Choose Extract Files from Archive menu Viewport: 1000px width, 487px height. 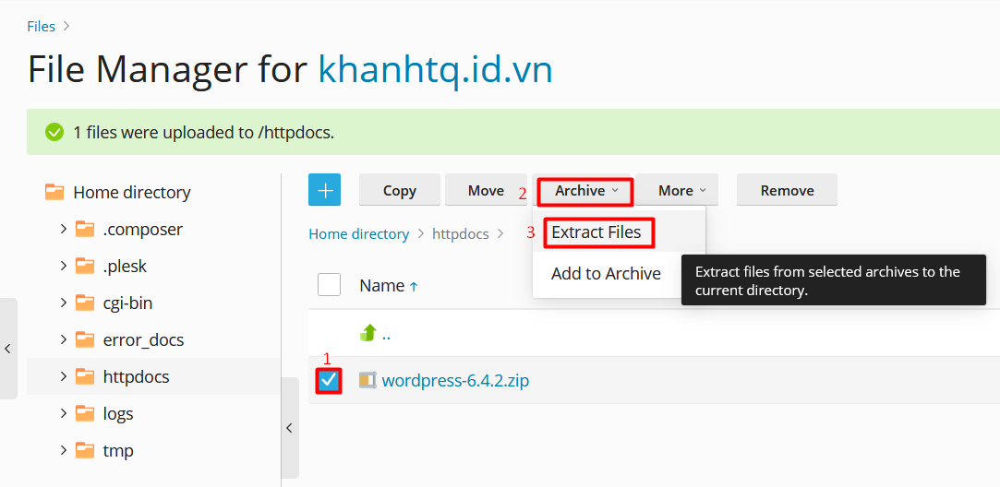point(596,232)
